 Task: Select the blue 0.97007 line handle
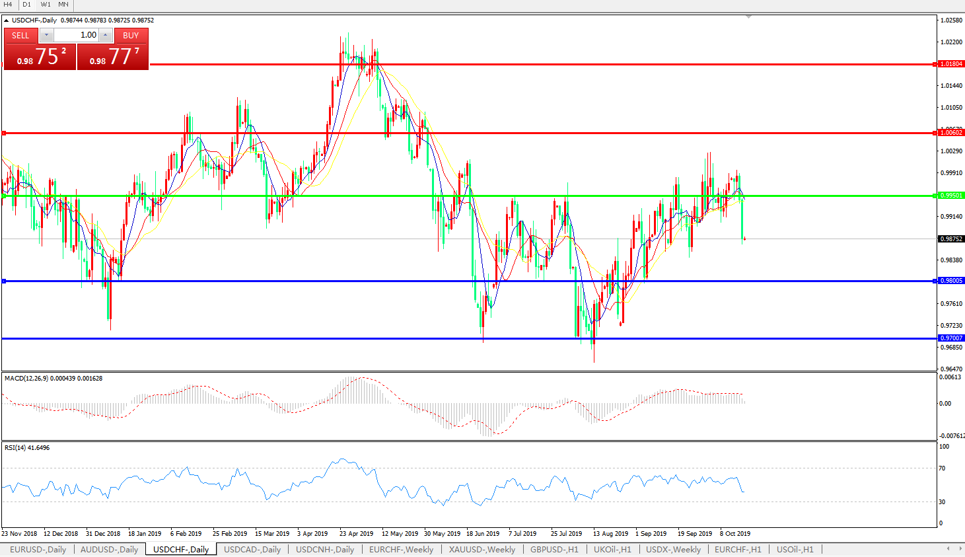(4, 339)
